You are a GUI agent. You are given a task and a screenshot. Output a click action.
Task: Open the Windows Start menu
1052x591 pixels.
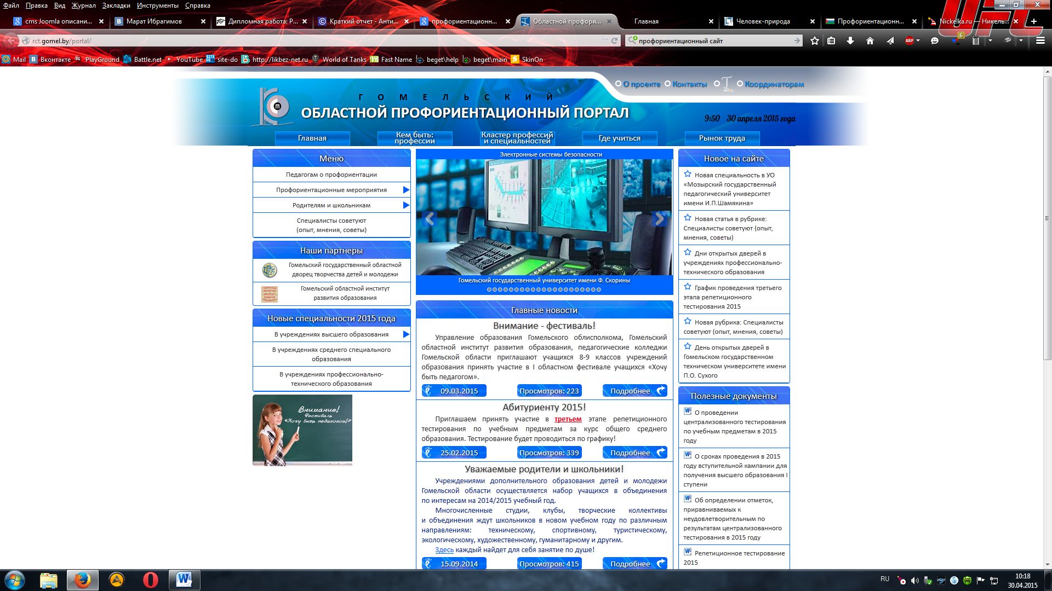14,580
